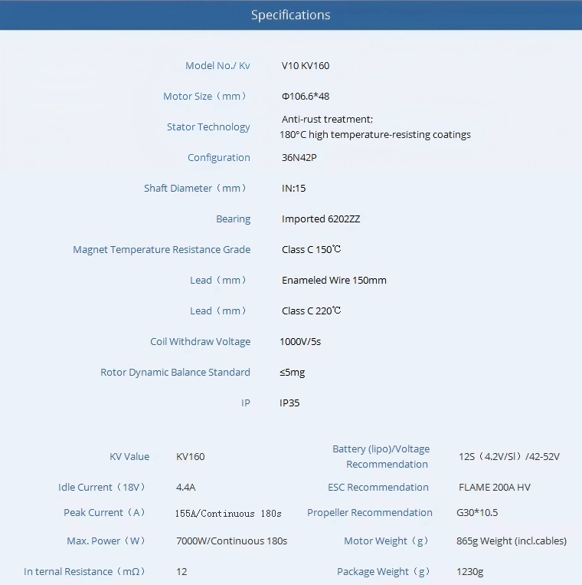582x585 pixels.
Task: Click the Specifications header title
Action: pyautogui.click(x=290, y=15)
